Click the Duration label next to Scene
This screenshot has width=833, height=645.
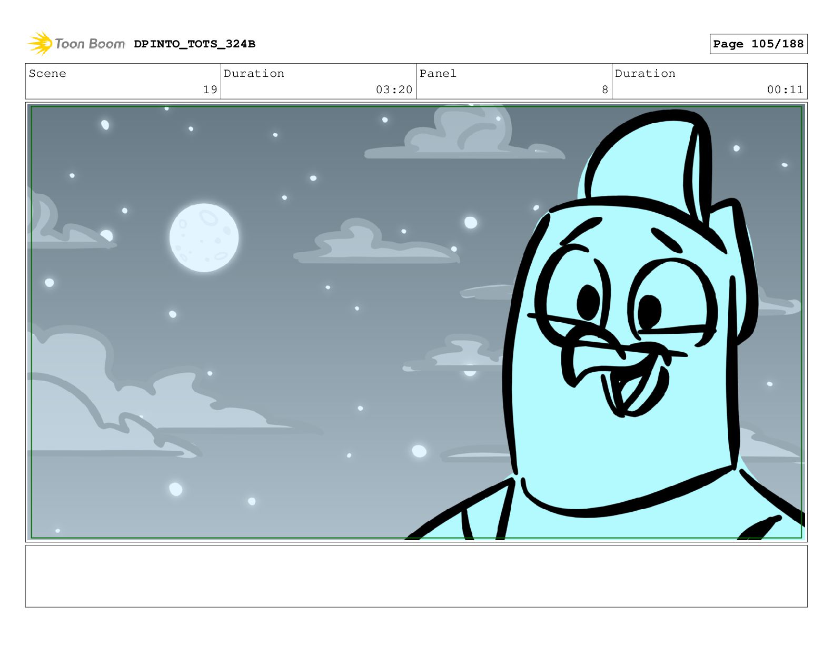point(254,74)
